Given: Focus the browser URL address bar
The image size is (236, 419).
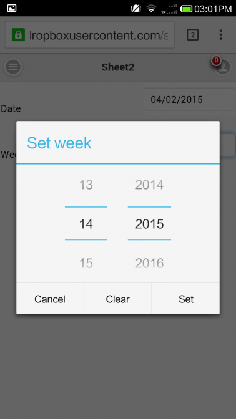Looking at the screenshot, I should [x=90, y=35].
